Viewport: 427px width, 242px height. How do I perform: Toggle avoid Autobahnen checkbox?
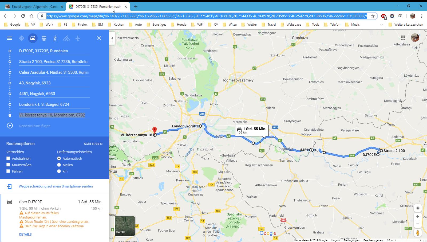tap(8, 158)
